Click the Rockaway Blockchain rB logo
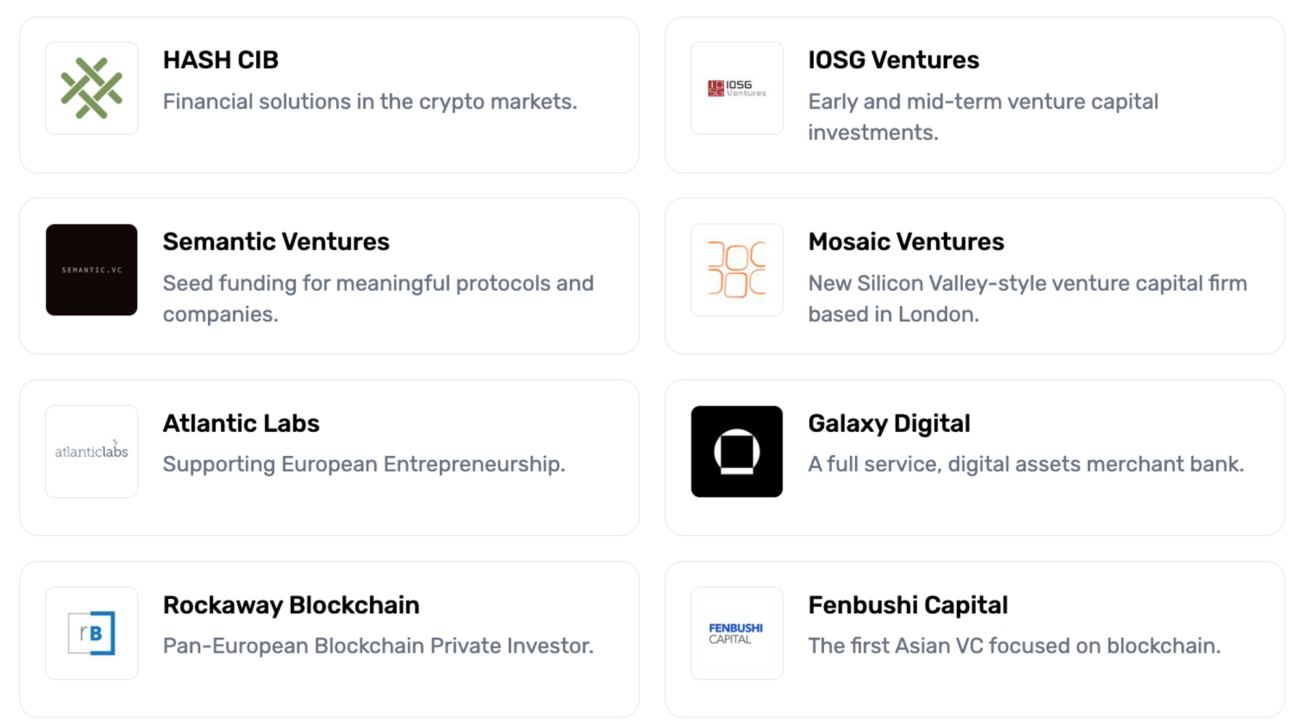The width and height of the screenshot is (1301, 725). pos(91,633)
